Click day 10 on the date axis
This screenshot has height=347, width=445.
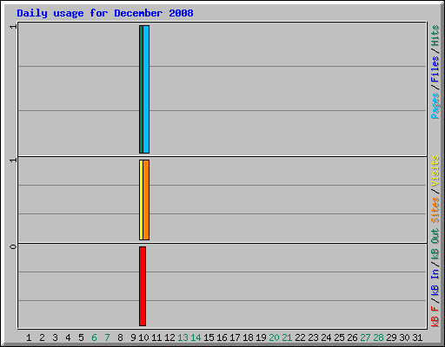coord(143,337)
